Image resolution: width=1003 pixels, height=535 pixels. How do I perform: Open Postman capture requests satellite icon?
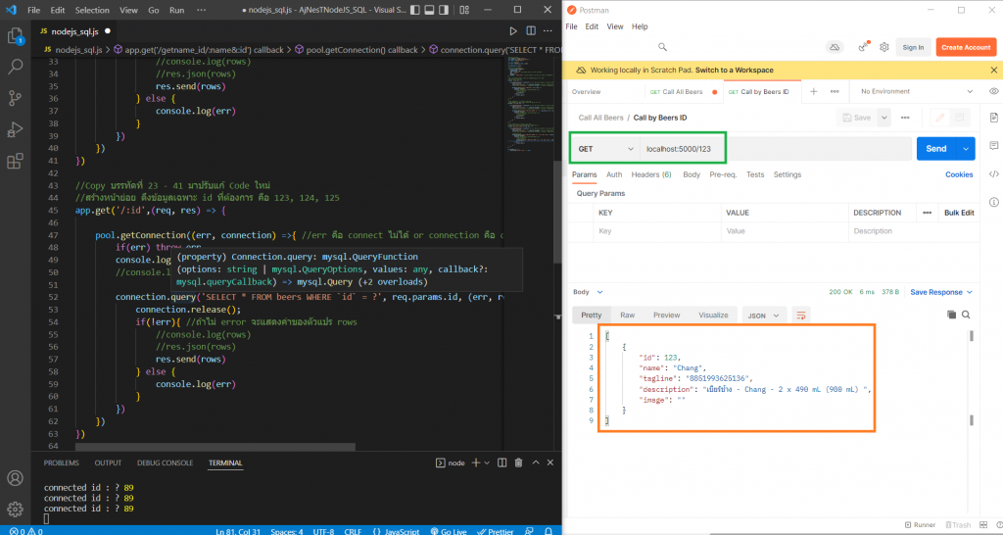tap(864, 47)
